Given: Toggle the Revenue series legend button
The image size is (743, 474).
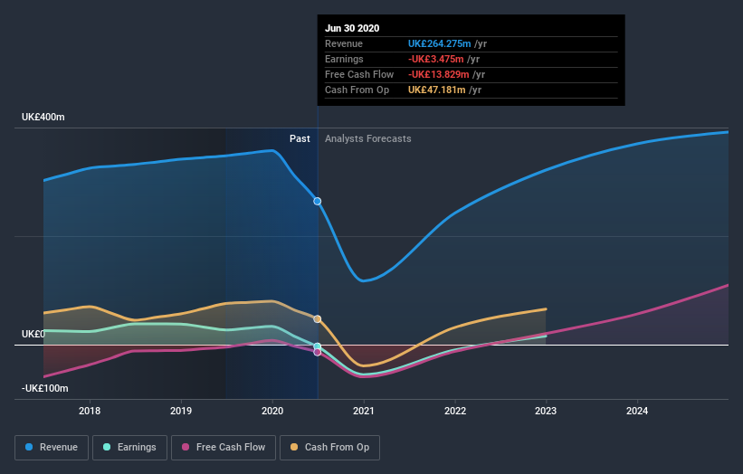Looking at the screenshot, I should pyautogui.click(x=52, y=448).
